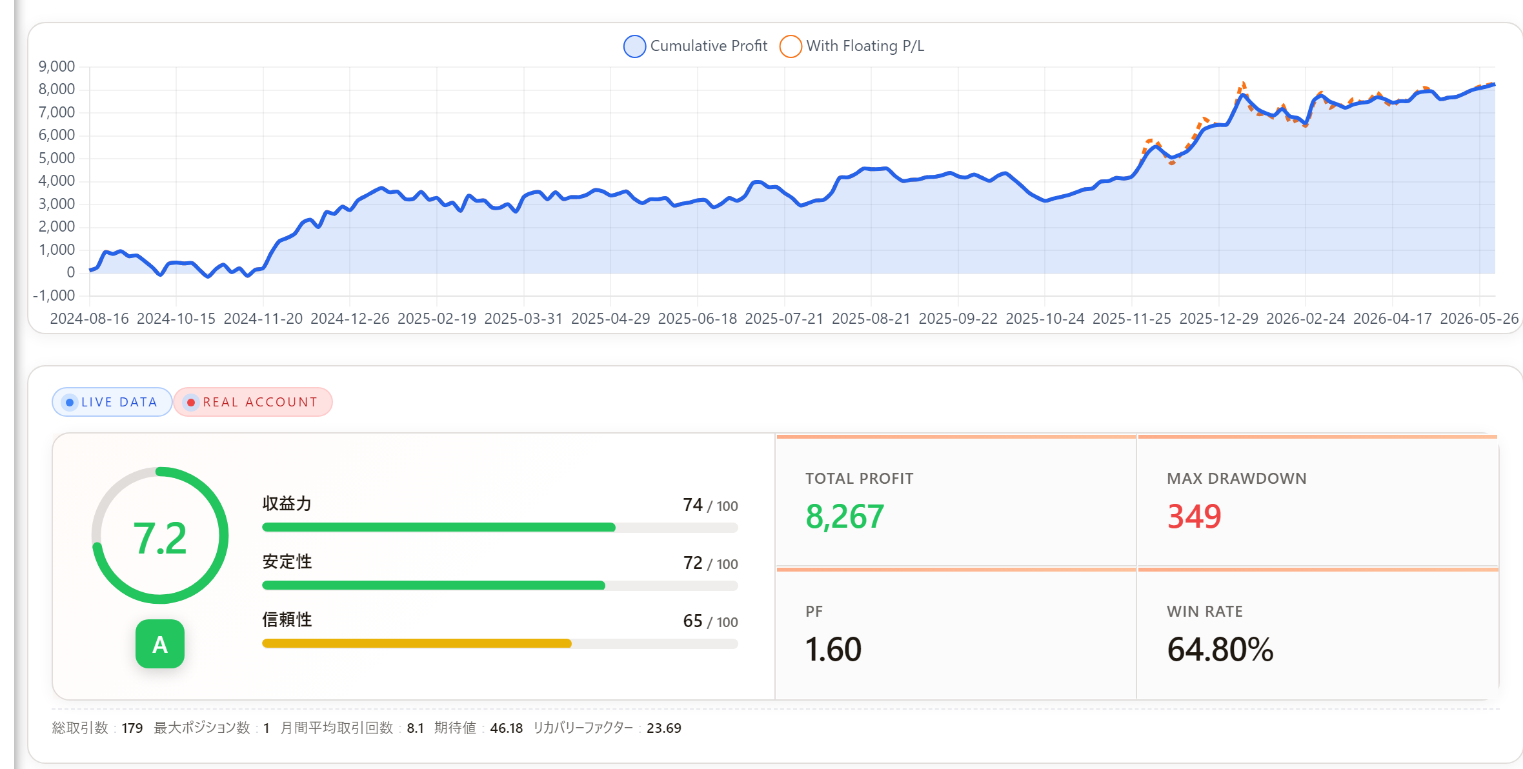Click the MAX DRAWDOWN 349 card
The width and height of the screenshot is (1523, 769).
(1318, 501)
